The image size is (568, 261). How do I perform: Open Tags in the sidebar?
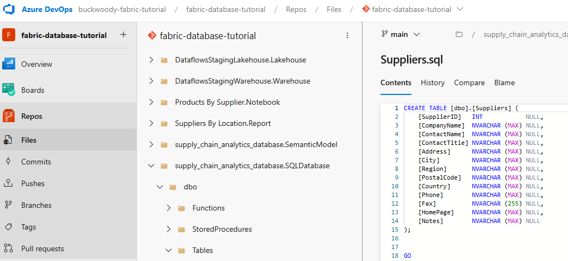(x=28, y=227)
